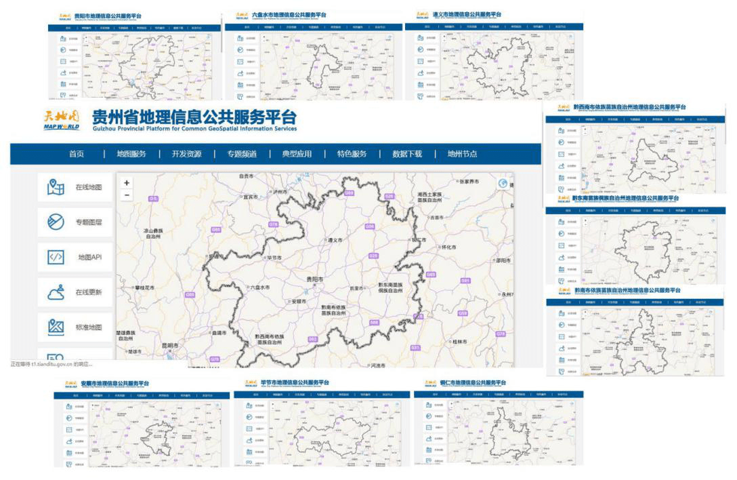
Task: Click 张家界市 label on provincial map
Action: pos(469,182)
